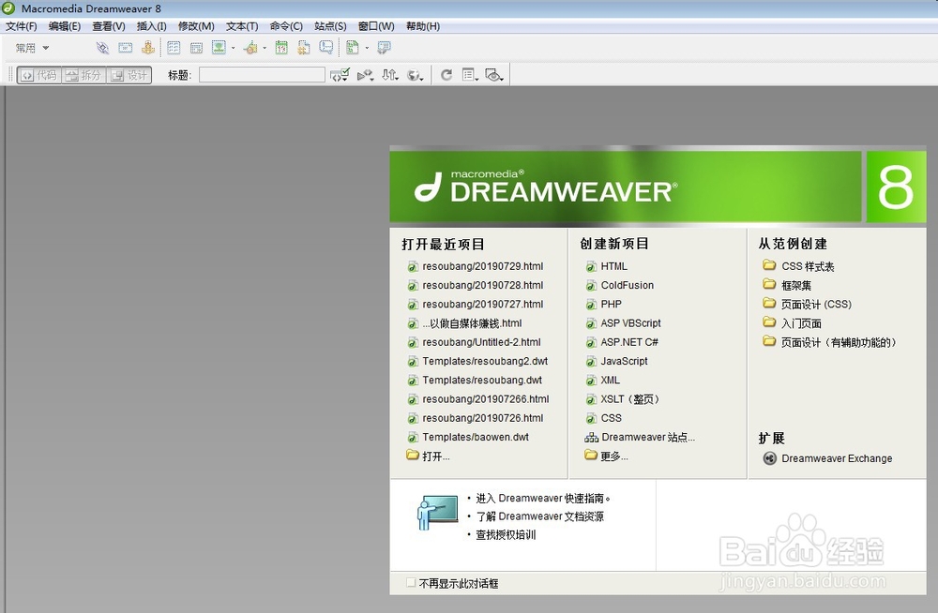This screenshot has width=938, height=613.
Task: Insert a table from the Insert bar
Action: click(x=174, y=48)
